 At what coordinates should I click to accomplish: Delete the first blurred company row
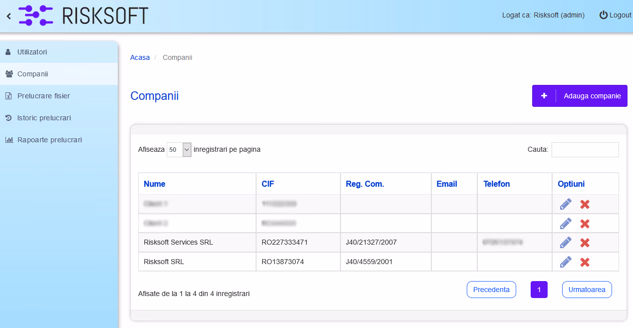click(x=585, y=204)
